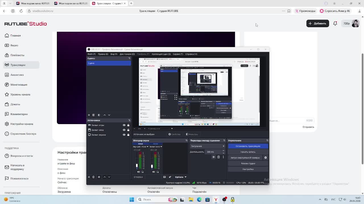The width and height of the screenshot is (364, 204).
Task: Add a new scene in OBS Scenes panel
Action: click(89, 115)
